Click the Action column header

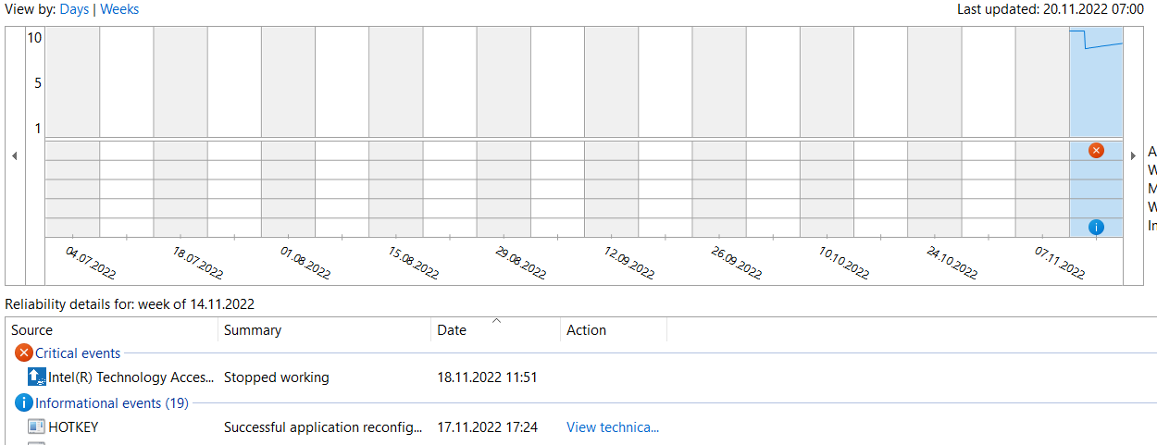[586, 330]
